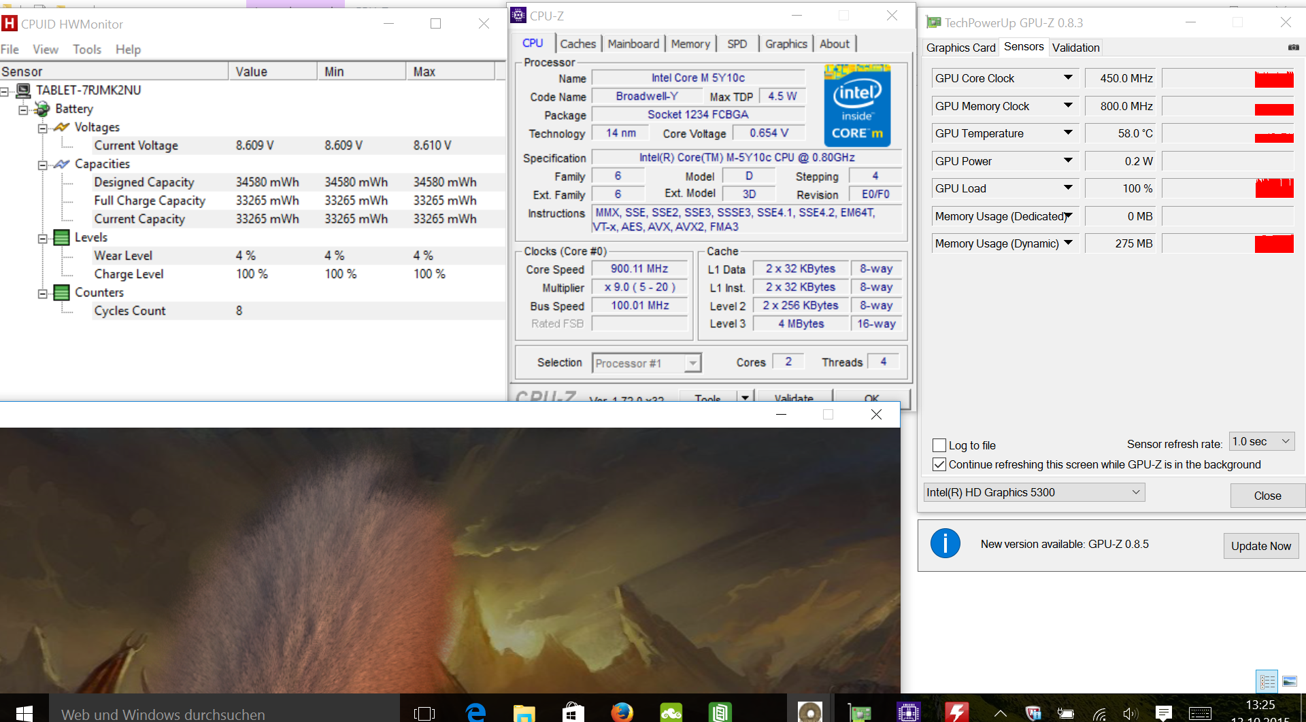Viewport: 1306px width, 722px height.
Task: Switch to the Graphics tab in CPU-Z
Action: [x=786, y=44]
